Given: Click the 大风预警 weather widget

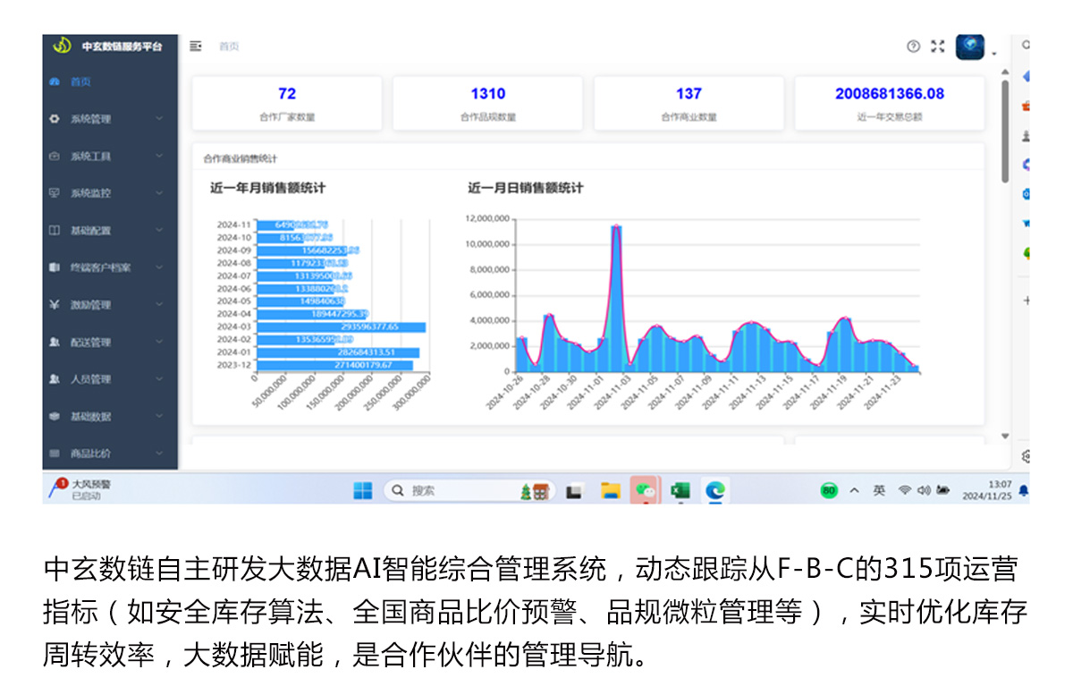Looking at the screenshot, I should 80,489.
